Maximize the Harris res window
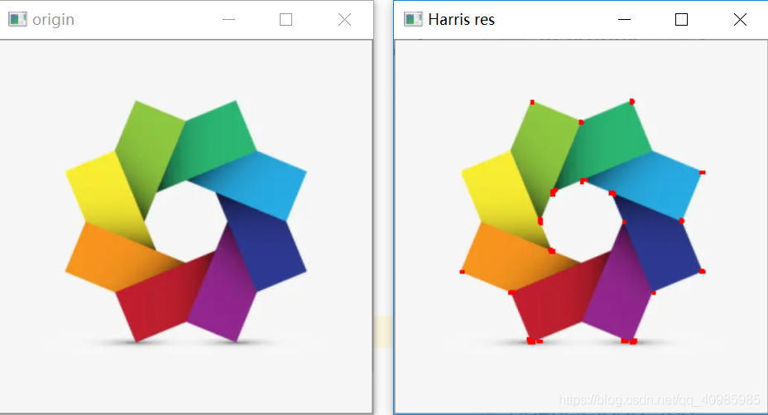Image resolution: width=768 pixels, height=415 pixels. [x=682, y=19]
